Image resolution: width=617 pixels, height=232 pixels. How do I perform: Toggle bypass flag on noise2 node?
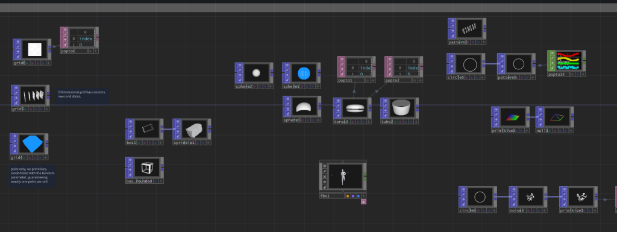click(x=515, y=199)
